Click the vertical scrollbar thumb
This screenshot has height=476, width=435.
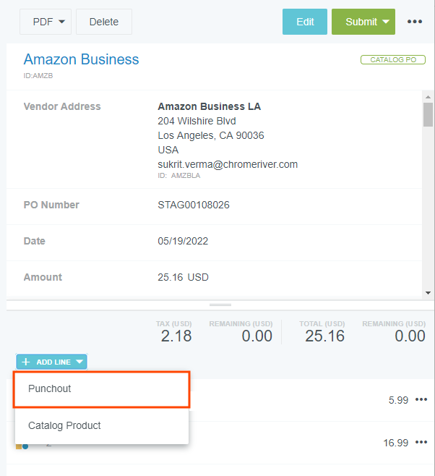(428, 114)
